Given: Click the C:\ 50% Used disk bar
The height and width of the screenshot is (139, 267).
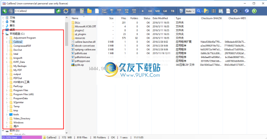Looking at the screenshot, I should coord(22,137).
